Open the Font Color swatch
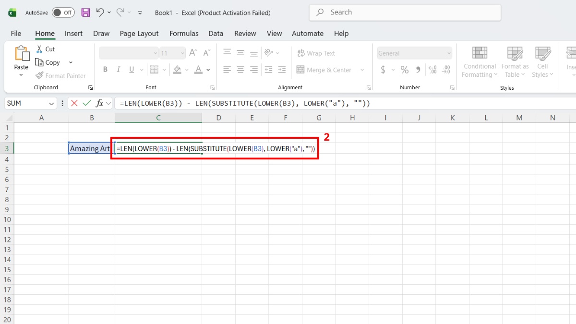 click(x=198, y=70)
